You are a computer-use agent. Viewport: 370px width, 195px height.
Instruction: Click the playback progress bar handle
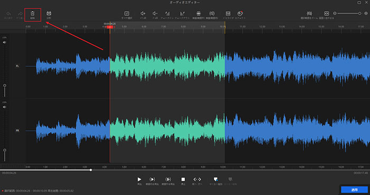(x=91, y=170)
